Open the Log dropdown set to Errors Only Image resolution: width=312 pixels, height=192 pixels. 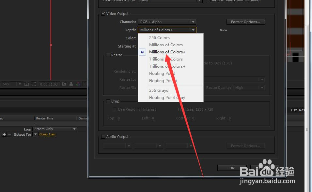tap(55, 129)
